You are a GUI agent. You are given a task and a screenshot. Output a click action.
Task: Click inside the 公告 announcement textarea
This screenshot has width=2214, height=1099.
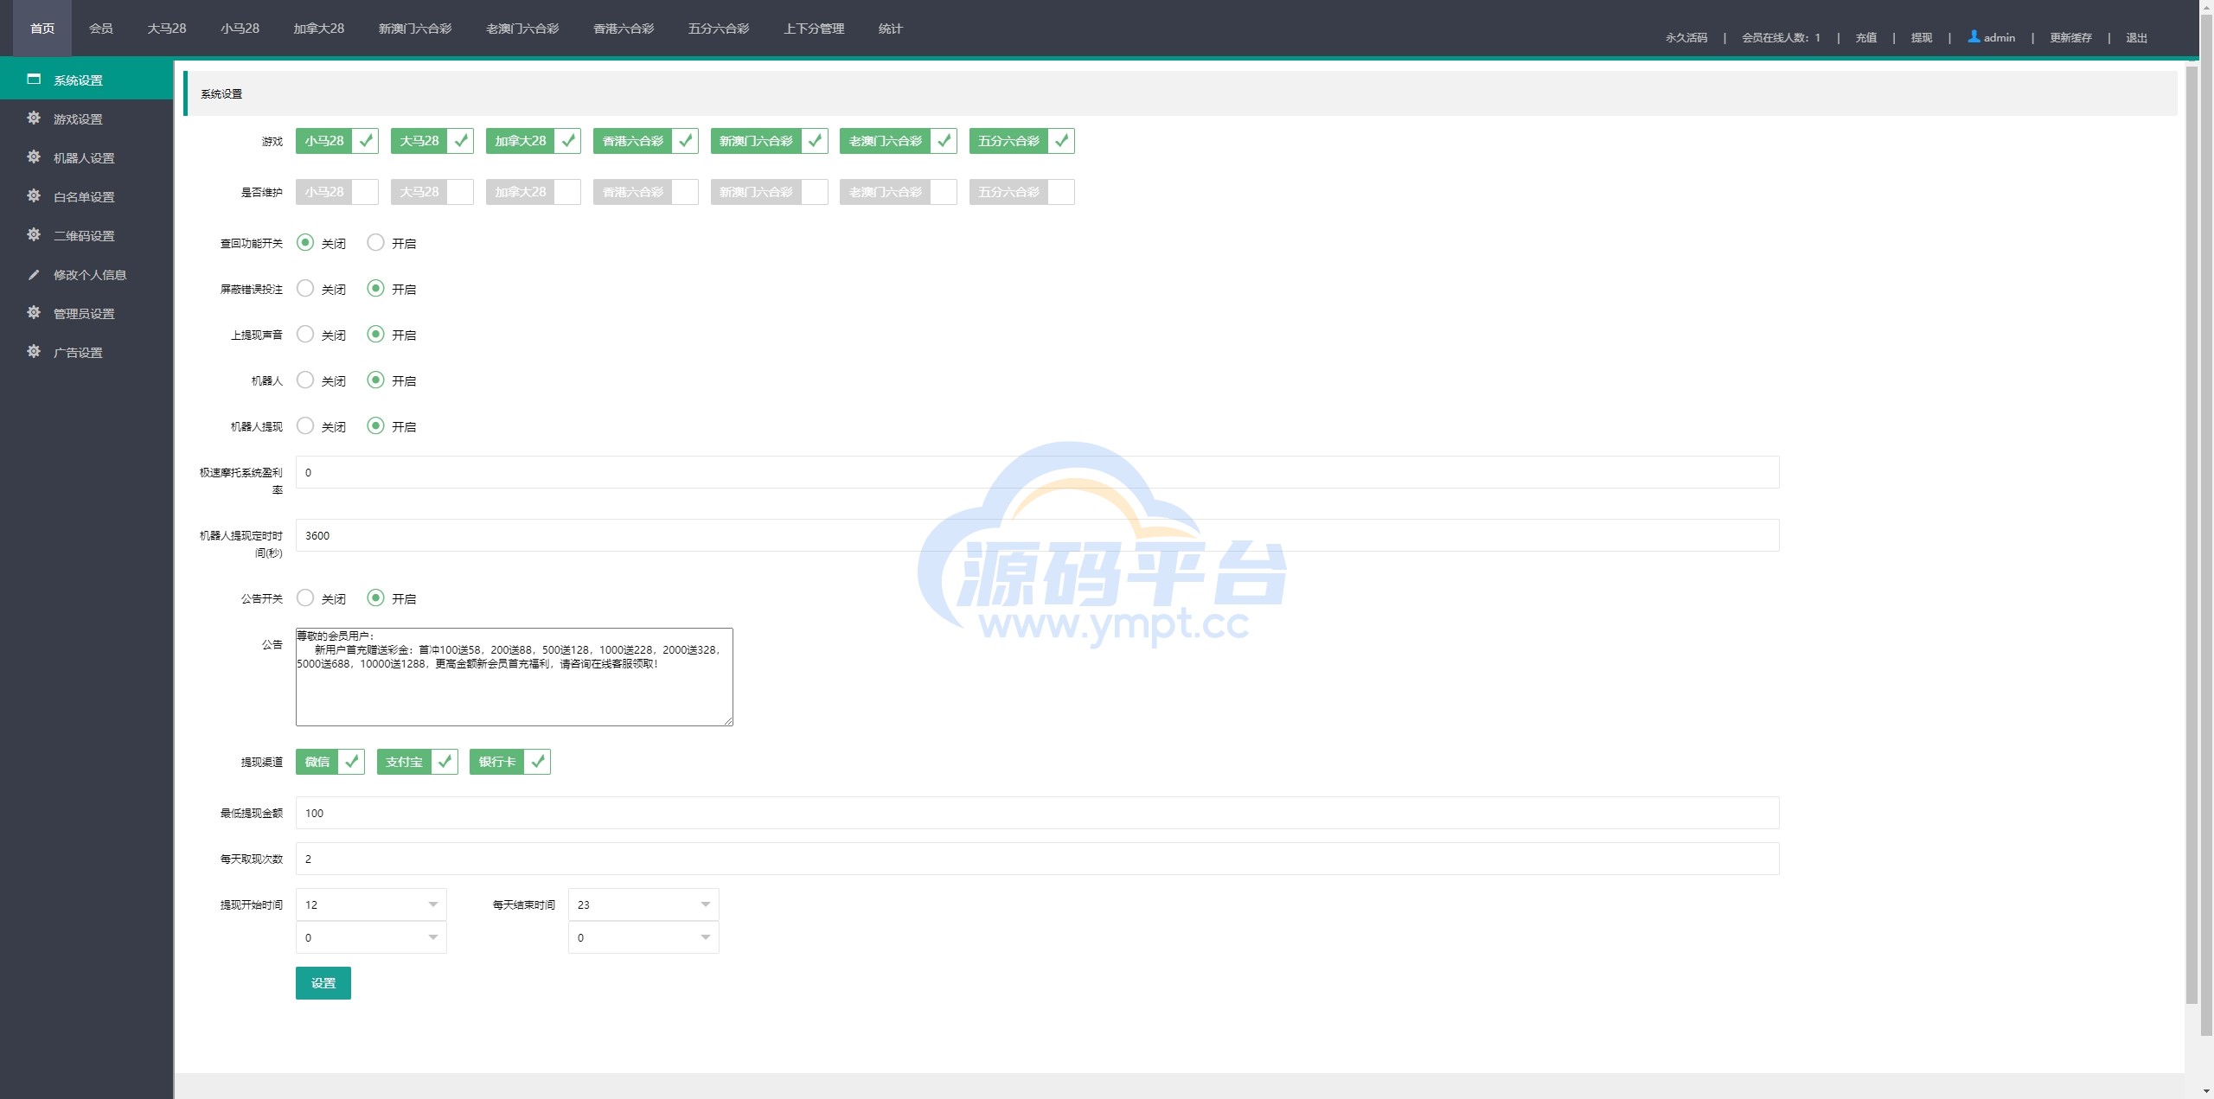coord(515,676)
